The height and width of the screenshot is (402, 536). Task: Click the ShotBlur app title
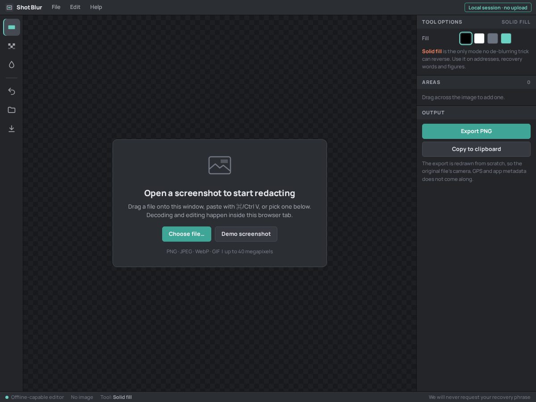[x=29, y=7]
